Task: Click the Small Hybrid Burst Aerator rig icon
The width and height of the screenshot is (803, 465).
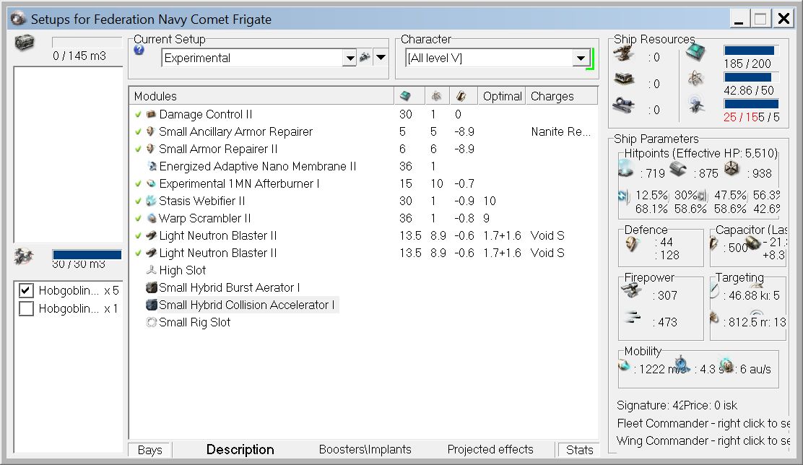Action: click(151, 287)
